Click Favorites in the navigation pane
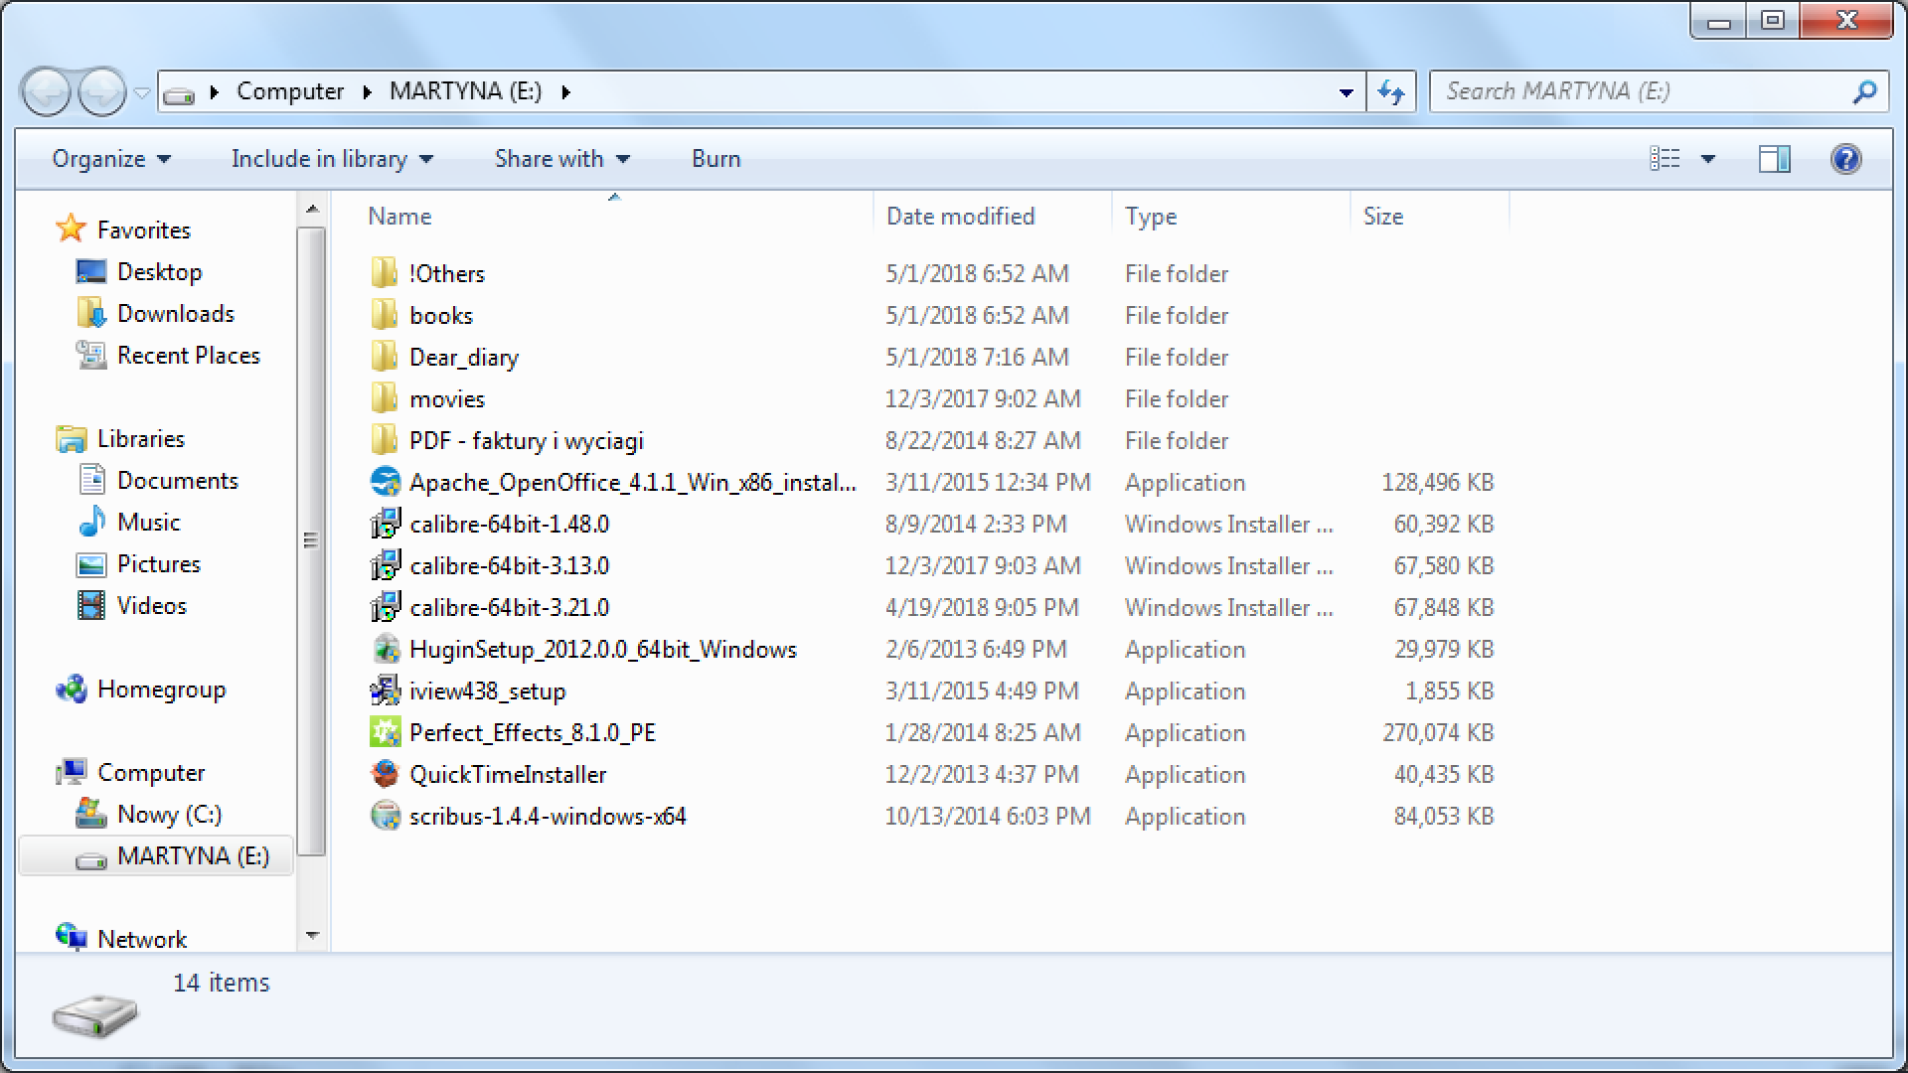 [x=143, y=230]
